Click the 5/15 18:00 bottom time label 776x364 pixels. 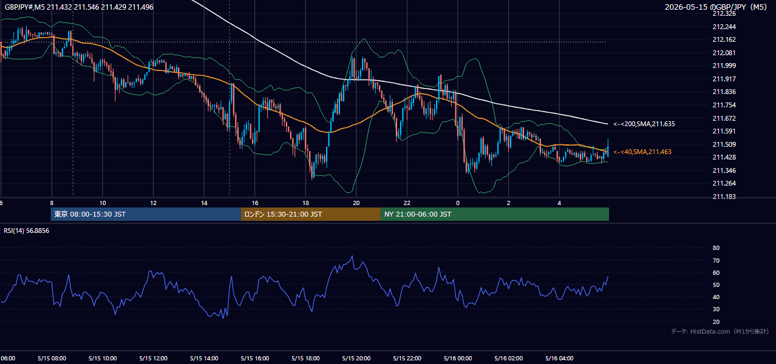coord(305,358)
